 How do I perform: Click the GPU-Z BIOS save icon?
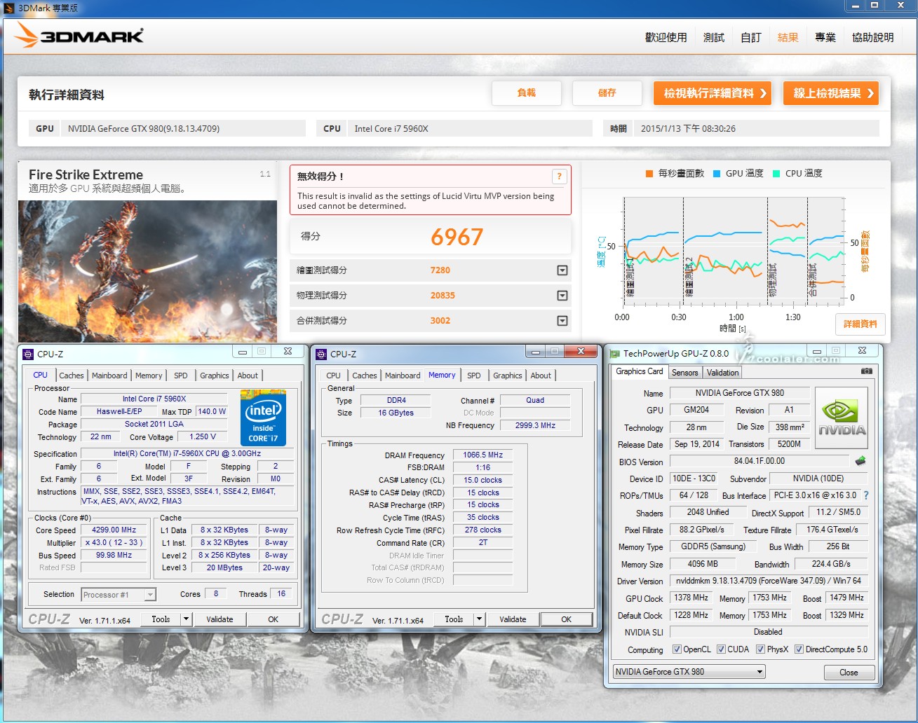[860, 461]
